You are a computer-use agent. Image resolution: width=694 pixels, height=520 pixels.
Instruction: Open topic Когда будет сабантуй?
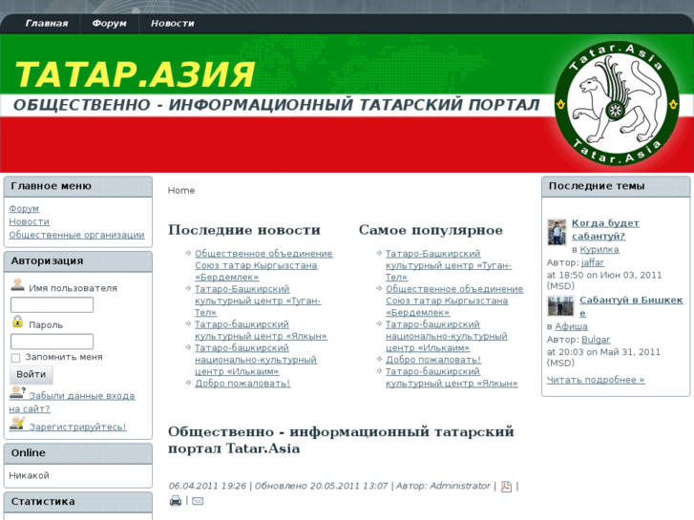coord(605,229)
